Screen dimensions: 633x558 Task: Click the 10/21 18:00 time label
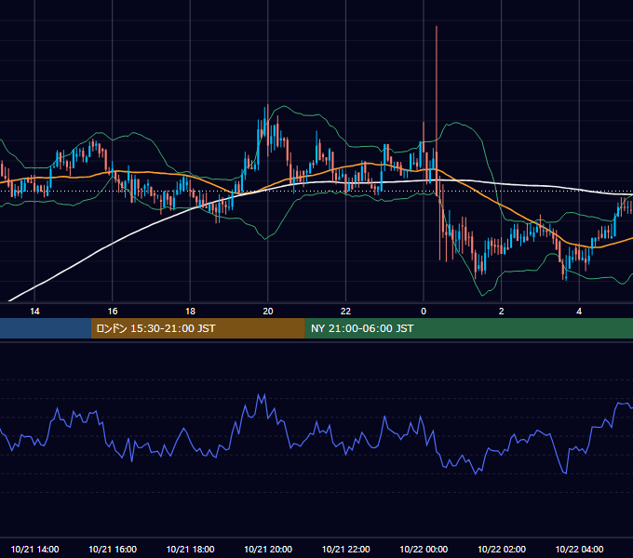[190, 549]
